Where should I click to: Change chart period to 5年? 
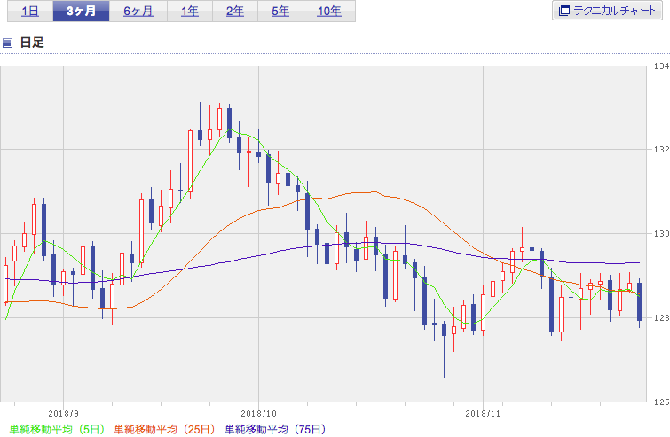click(x=280, y=12)
